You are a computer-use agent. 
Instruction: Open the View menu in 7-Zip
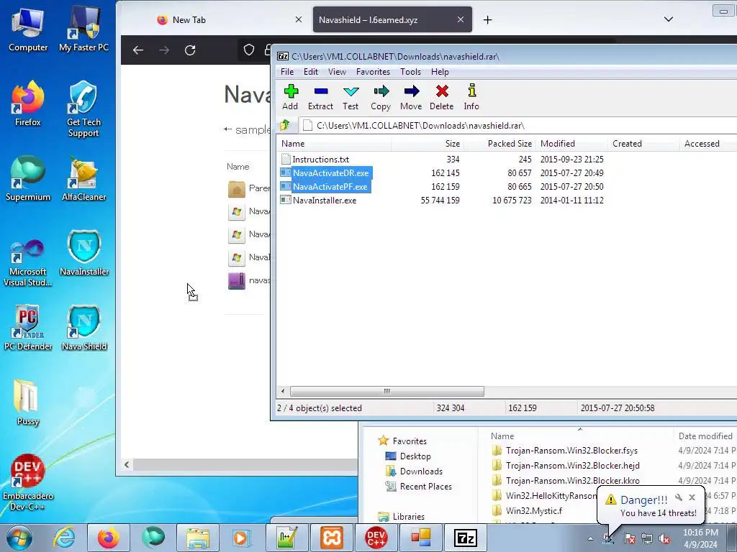337,72
